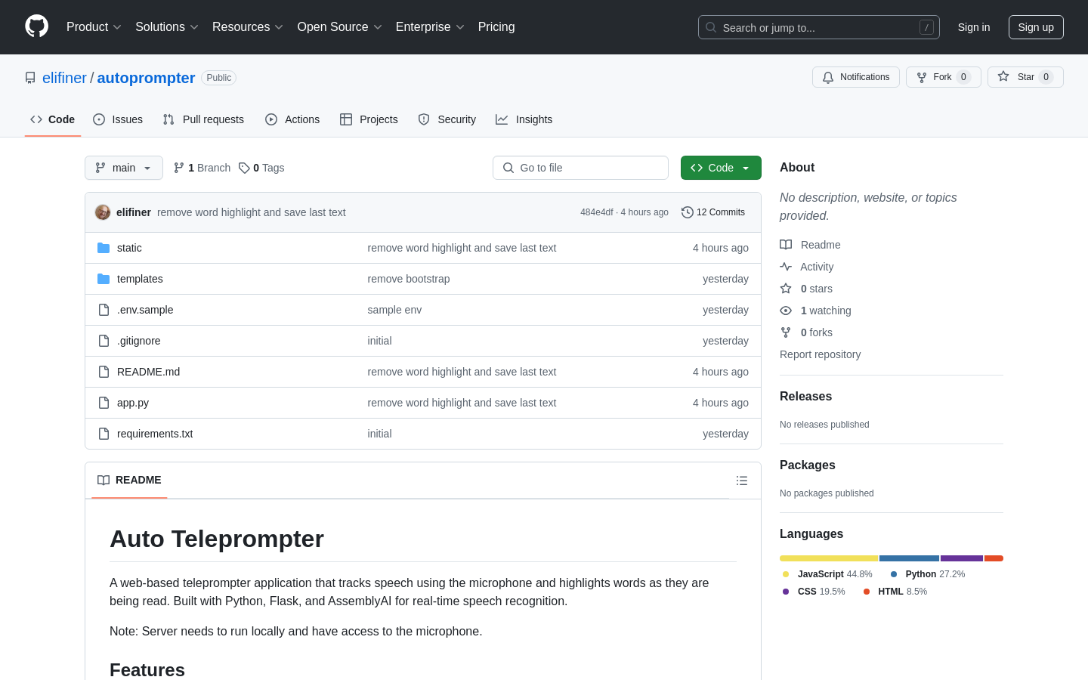Switch to the Issues tab

coord(118,119)
